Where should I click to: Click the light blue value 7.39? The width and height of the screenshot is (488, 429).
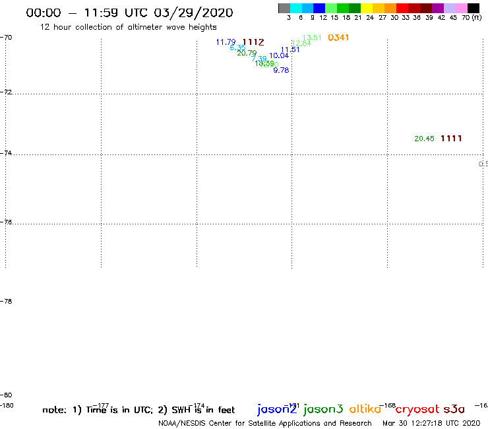click(x=259, y=59)
